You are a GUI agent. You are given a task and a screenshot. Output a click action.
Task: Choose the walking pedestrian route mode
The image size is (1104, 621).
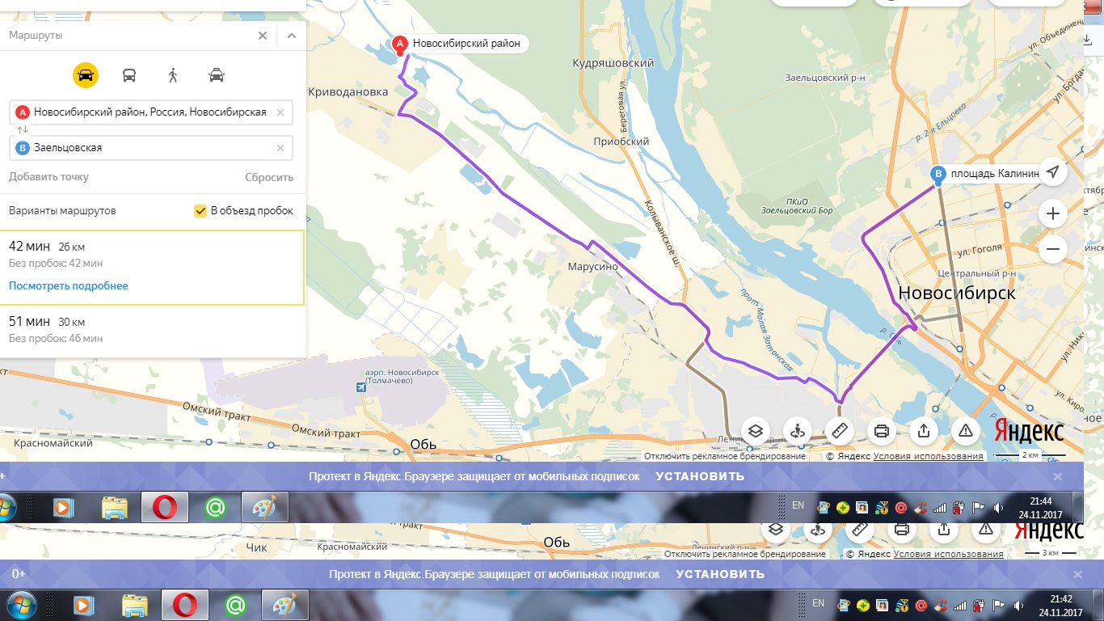172,75
